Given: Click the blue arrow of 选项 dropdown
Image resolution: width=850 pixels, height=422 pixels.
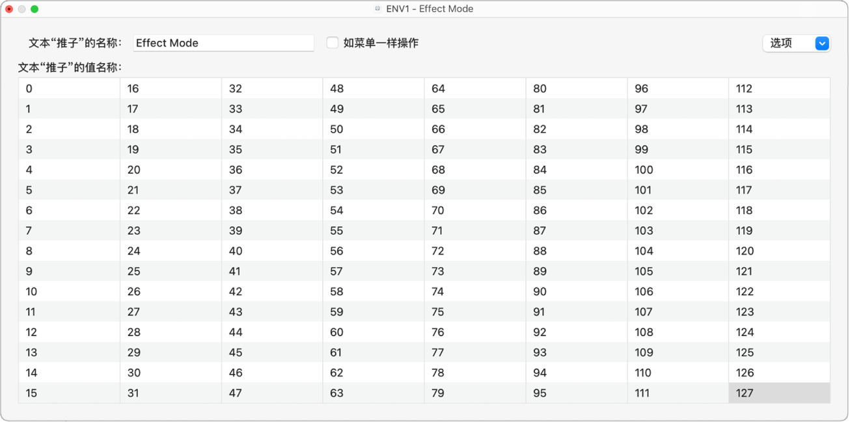Looking at the screenshot, I should [822, 44].
